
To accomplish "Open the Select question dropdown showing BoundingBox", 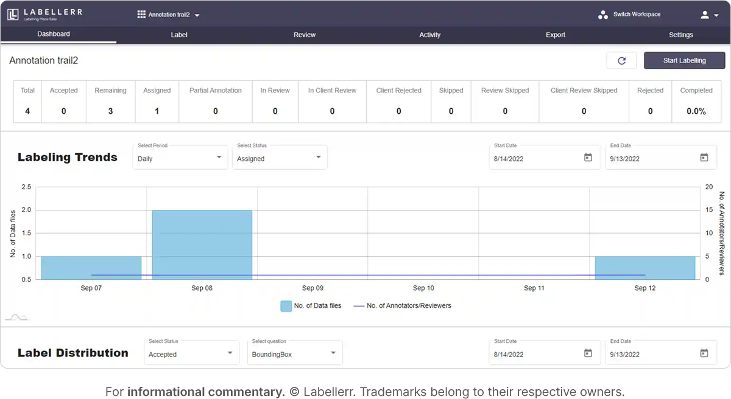I will pos(295,352).
